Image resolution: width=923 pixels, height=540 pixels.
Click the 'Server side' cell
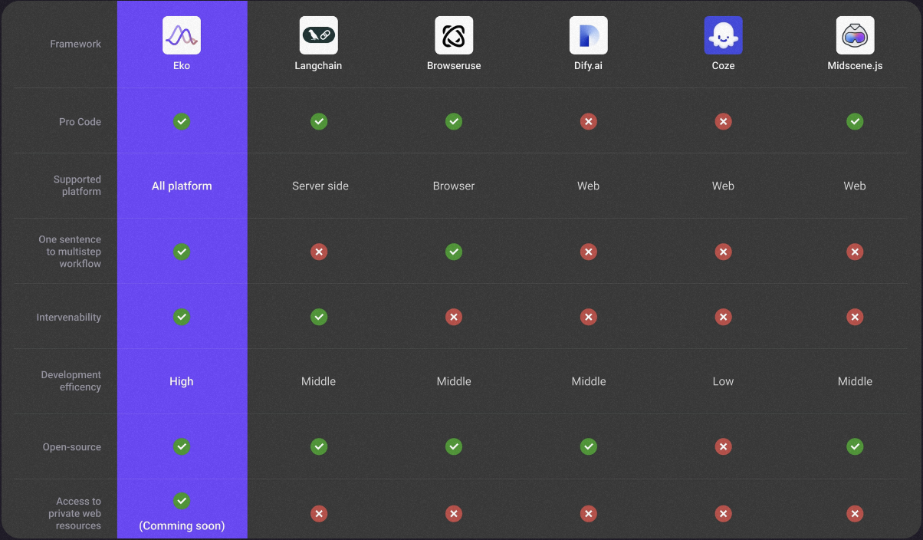tap(320, 186)
